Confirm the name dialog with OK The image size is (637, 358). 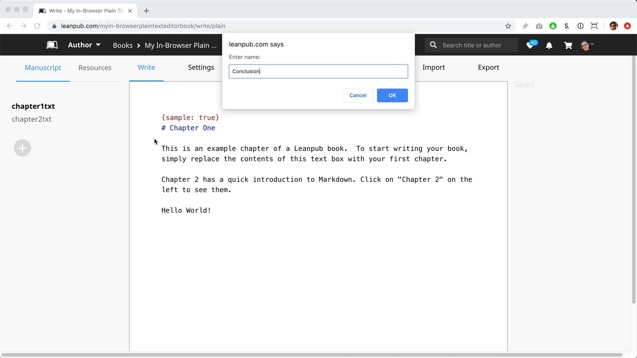[392, 95]
